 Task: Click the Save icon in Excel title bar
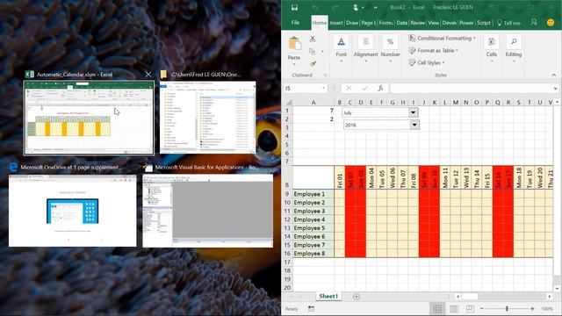tap(294, 8)
